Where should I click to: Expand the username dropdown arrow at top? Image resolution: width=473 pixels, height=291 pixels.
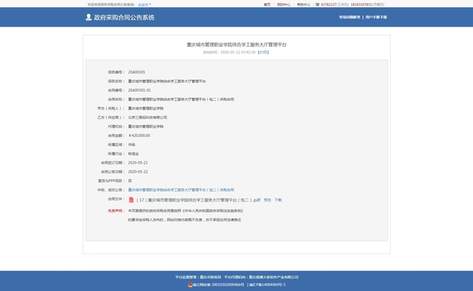[150, 4]
